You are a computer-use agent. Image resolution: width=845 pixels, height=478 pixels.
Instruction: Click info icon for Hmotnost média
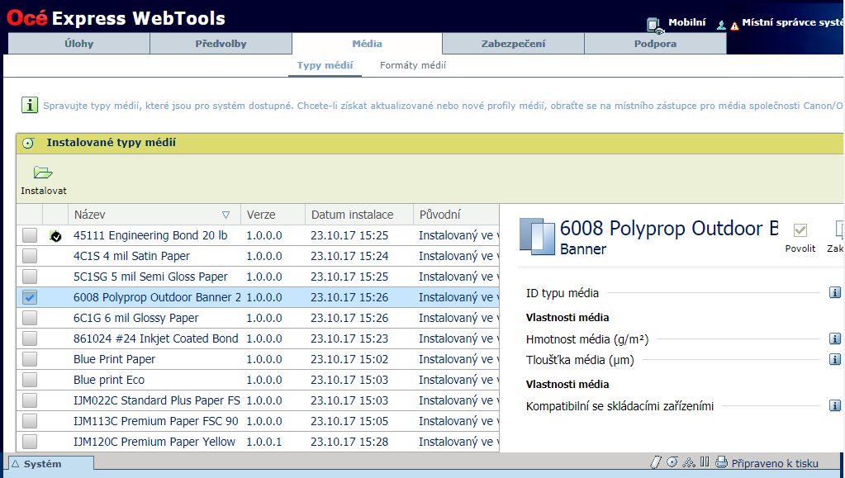click(835, 339)
